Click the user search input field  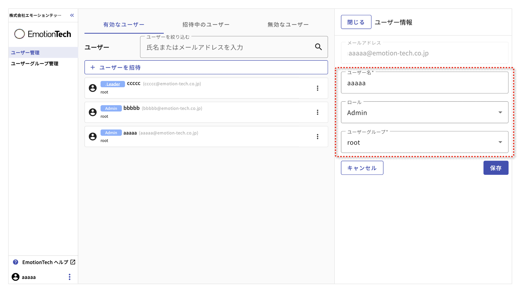pyautogui.click(x=231, y=47)
